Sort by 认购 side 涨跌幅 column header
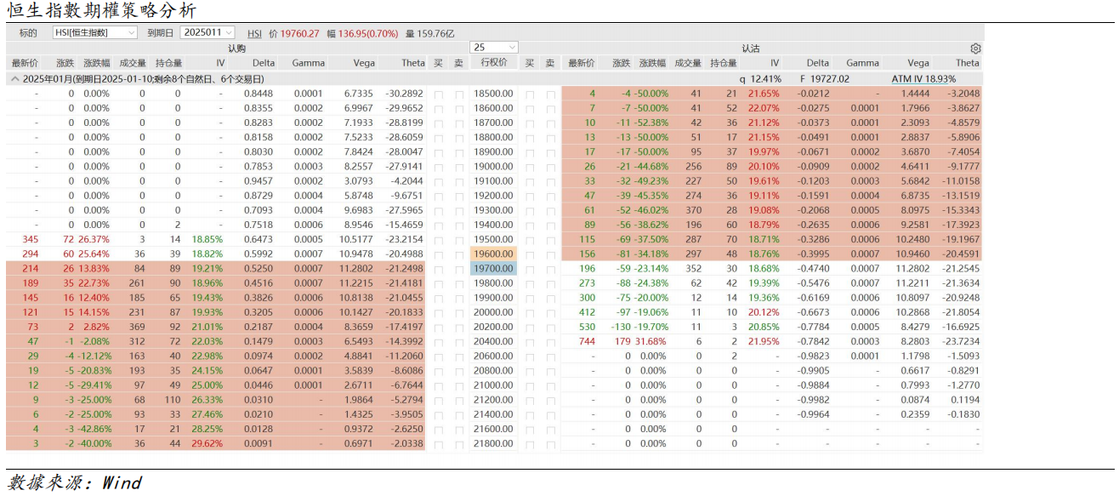 [x=96, y=63]
